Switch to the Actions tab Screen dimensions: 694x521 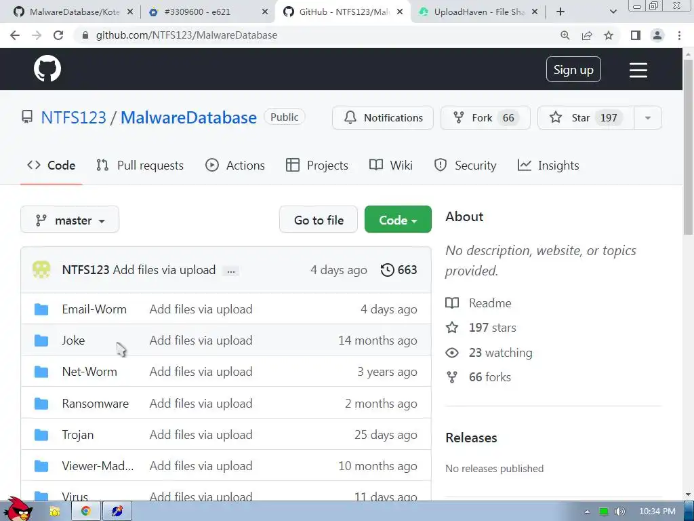click(235, 166)
